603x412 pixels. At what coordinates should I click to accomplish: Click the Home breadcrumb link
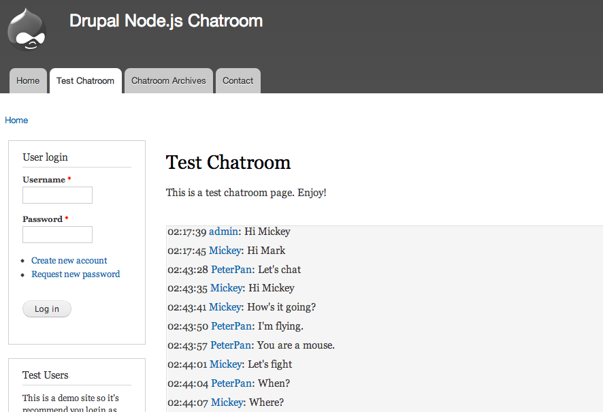[x=16, y=121]
